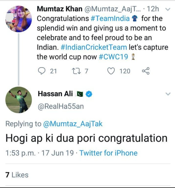
Task: Click the Hassan Ali display name
Action: (x=55, y=94)
